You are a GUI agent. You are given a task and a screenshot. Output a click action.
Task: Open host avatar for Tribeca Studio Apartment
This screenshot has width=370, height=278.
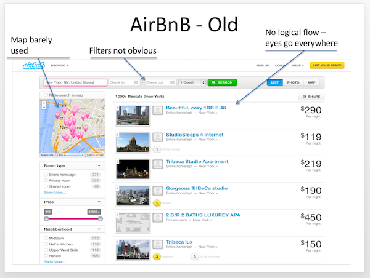tap(158, 164)
